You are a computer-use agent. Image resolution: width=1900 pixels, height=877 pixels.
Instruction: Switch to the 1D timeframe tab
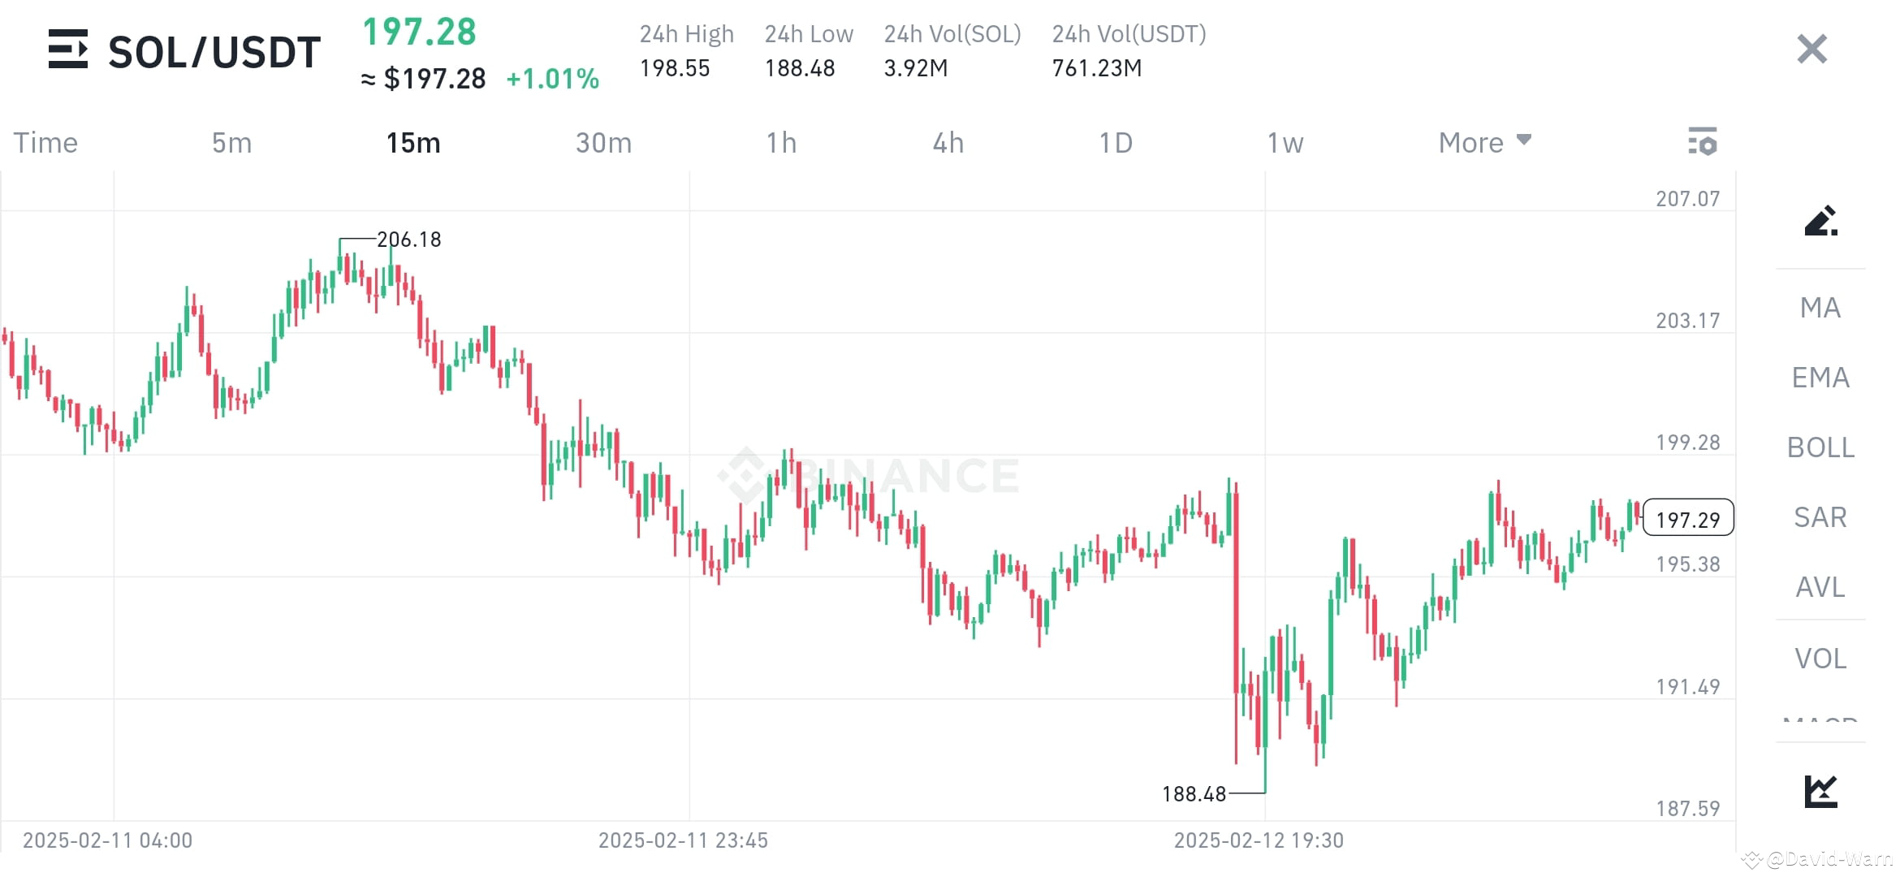[x=1117, y=142]
